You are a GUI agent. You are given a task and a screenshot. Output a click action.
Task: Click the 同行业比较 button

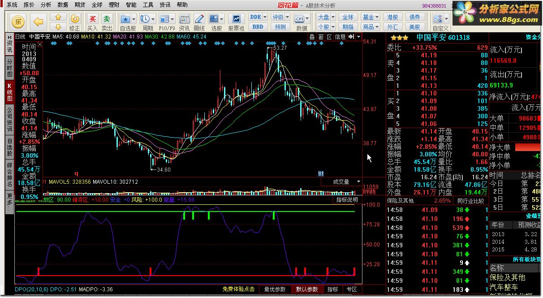471,201
